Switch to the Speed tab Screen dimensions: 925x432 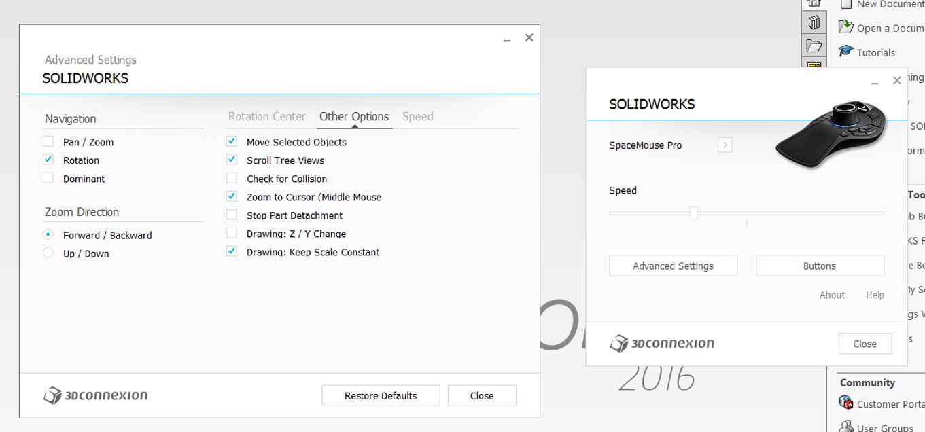click(x=418, y=116)
